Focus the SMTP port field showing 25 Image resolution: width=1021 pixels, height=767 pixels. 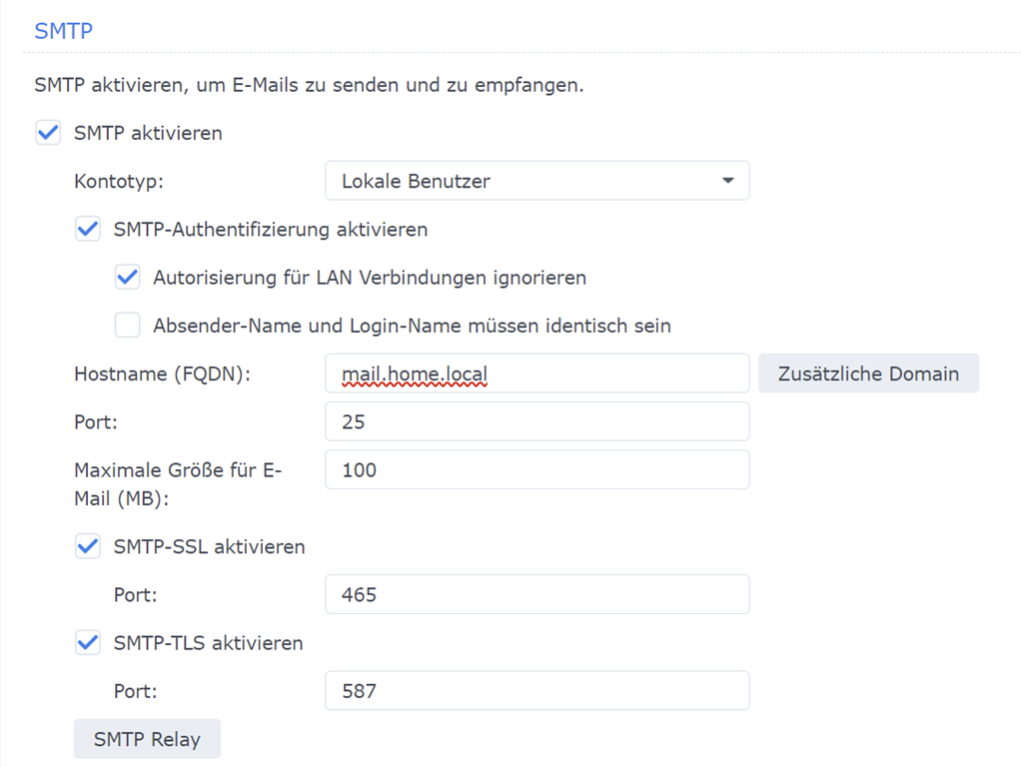pyautogui.click(x=536, y=421)
